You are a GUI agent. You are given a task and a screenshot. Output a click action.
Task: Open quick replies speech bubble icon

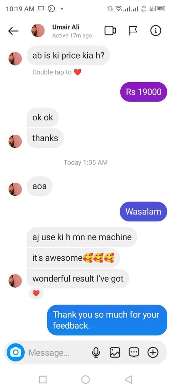click(x=134, y=352)
